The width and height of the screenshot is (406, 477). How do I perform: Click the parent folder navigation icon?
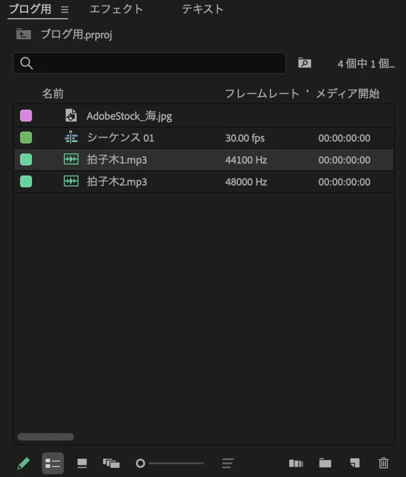[x=23, y=34]
